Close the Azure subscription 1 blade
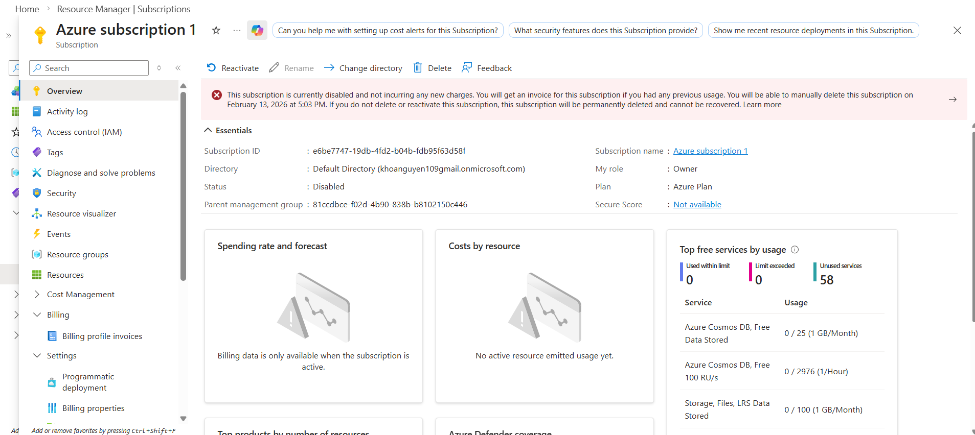The width and height of the screenshot is (975, 435). tap(958, 30)
